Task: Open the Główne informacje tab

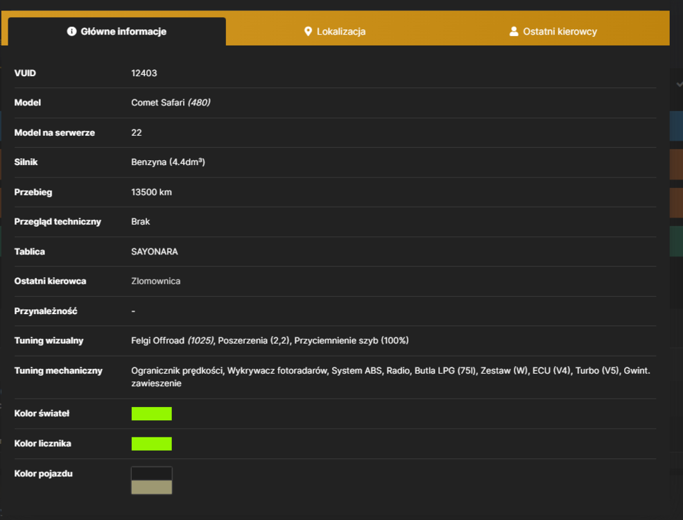Action: click(116, 31)
